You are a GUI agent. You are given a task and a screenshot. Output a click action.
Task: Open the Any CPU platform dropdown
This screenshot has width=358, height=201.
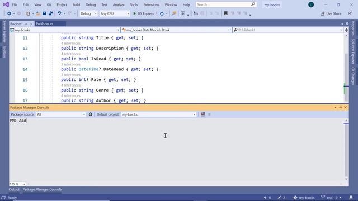[115, 13]
